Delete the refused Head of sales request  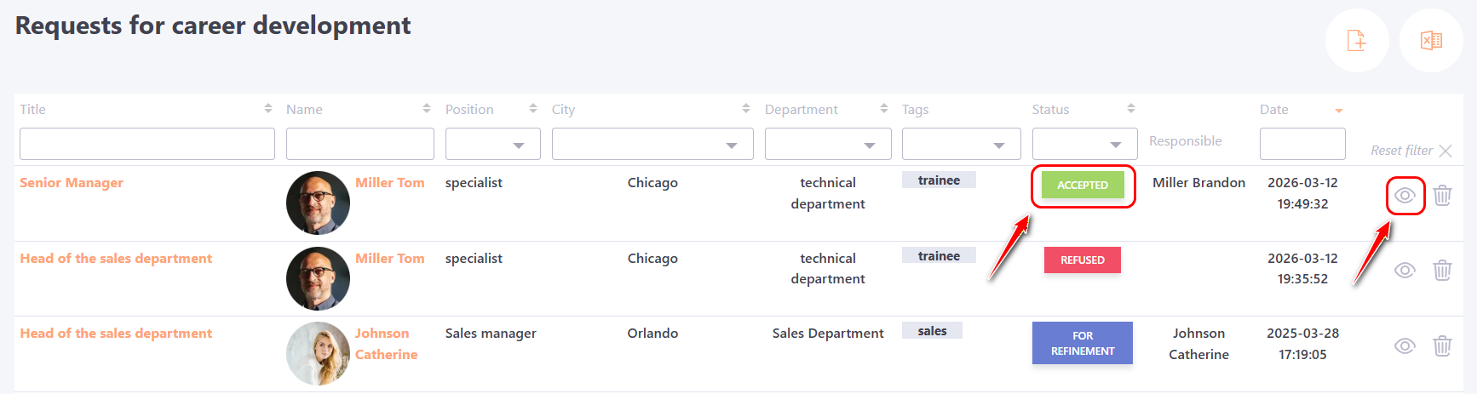(1442, 271)
